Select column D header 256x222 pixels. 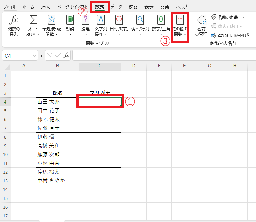134,66
